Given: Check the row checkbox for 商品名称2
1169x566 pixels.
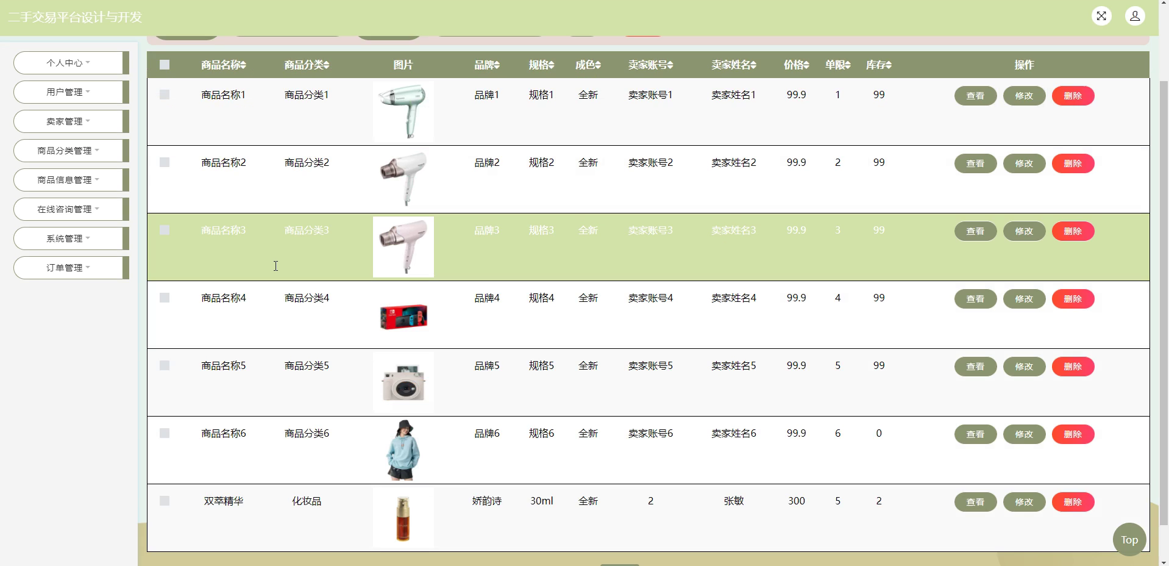Looking at the screenshot, I should [x=165, y=162].
